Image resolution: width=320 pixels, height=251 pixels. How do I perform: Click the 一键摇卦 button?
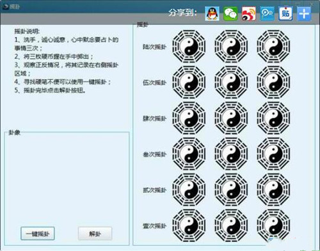(x=38, y=234)
